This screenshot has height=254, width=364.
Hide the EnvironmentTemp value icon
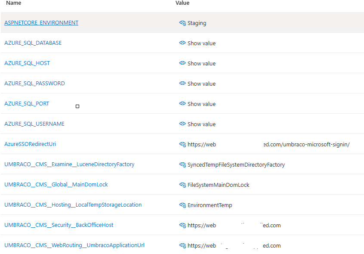tap(182, 205)
